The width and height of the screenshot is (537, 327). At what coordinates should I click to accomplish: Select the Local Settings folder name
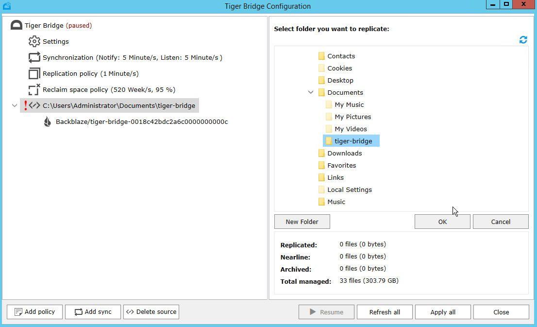[x=350, y=189]
